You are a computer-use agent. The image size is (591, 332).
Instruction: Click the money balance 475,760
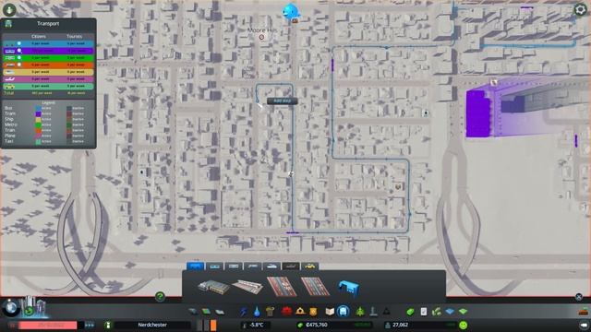point(317,325)
